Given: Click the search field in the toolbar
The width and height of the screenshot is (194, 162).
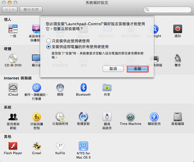Looking at the screenshot, I should pyautogui.click(x=168, y=10).
